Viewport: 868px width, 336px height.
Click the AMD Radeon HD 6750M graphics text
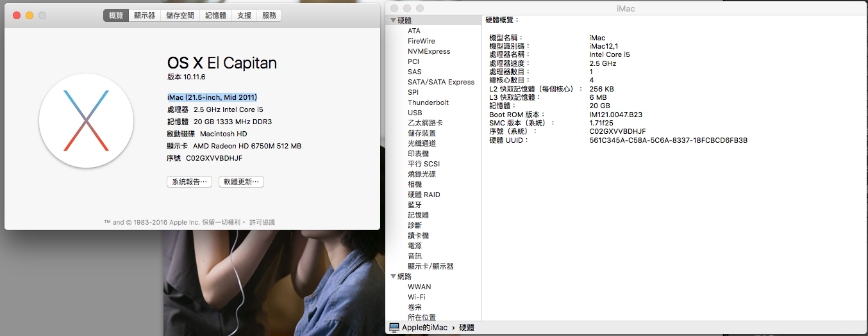pos(247,146)
